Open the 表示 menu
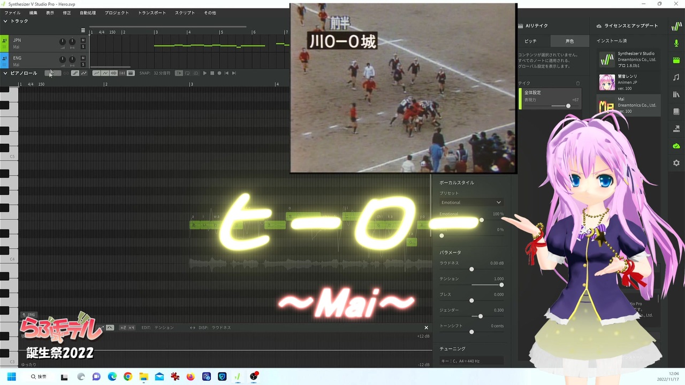The height and width of the screenshot is (385, 685). [x=50, y=13]
